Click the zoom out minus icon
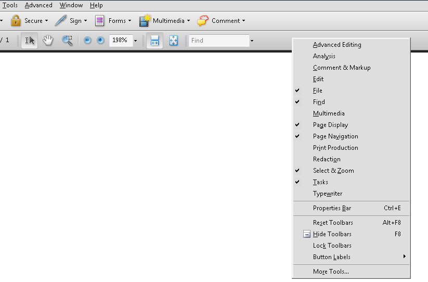This screenshot has height=282, width=428. [87, 41]
